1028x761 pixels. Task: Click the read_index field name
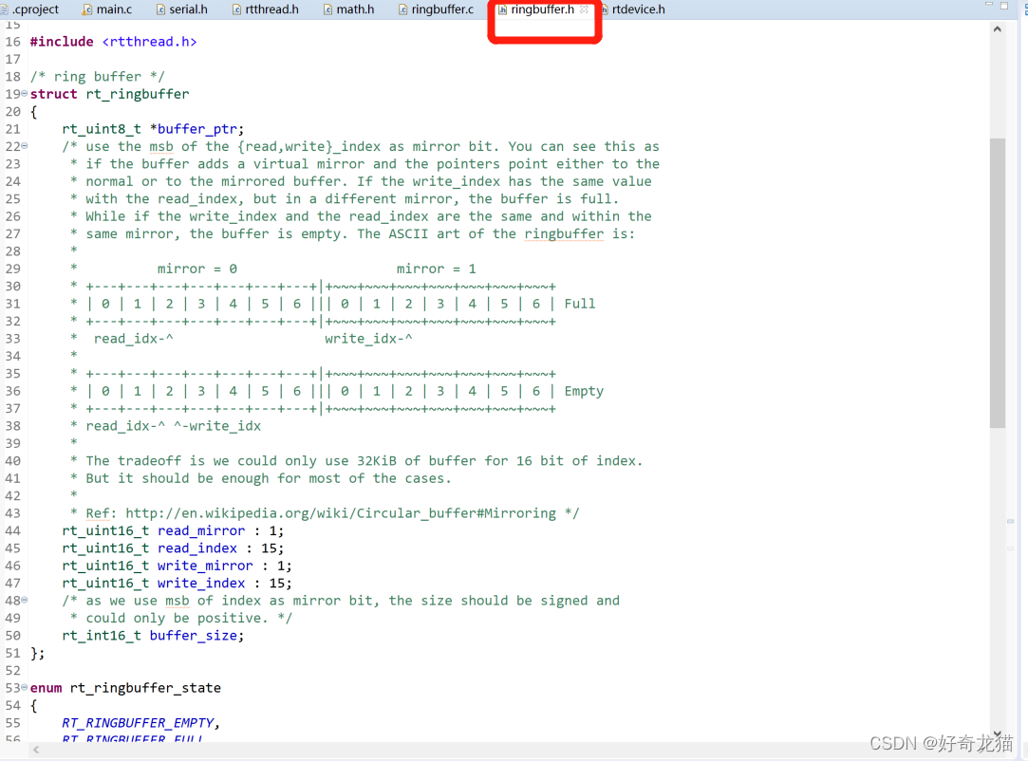click(197, 548)
